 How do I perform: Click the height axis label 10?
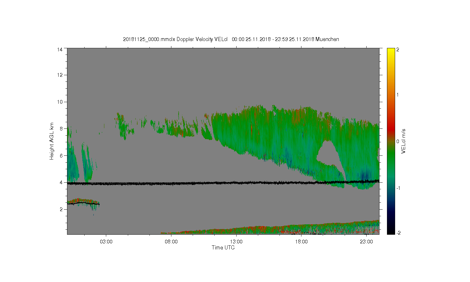click(x=60, y=102)
